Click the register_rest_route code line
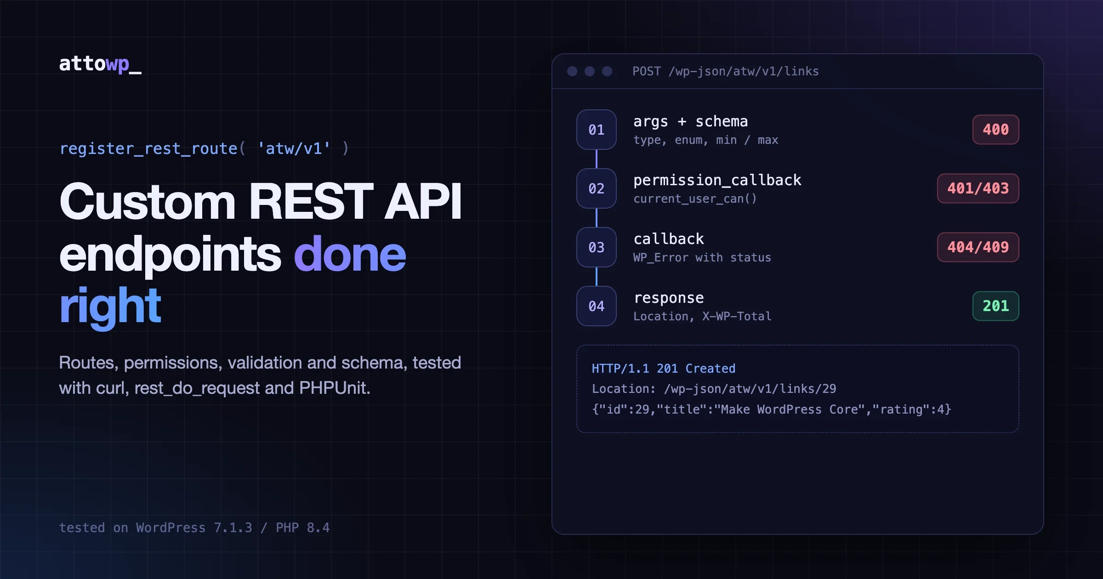 click(x=205, y=148)
